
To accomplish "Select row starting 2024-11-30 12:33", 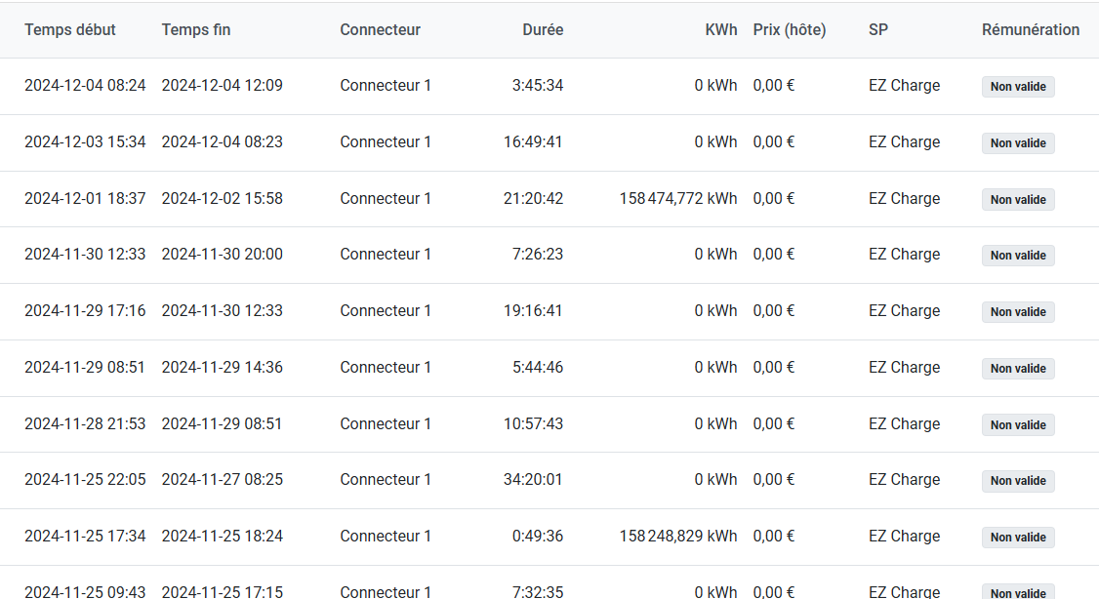I will (x=85, y=255).
